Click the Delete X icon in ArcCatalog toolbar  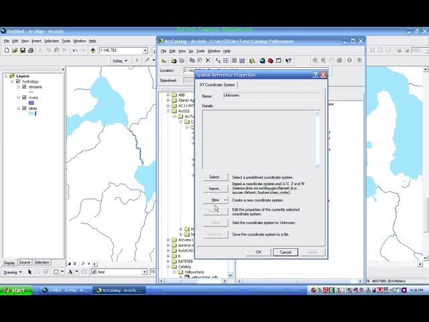(208, 61)
